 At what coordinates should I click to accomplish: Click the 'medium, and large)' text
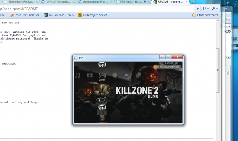click(x=25, y=102)
